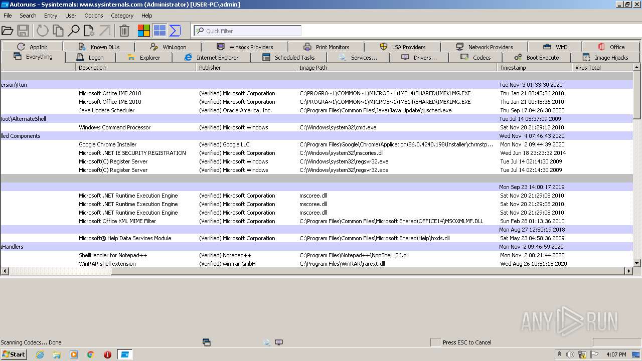The width and height of the screenshot is (642, 361).
Task: Switch to the Print Monitors tab
Action: coord(326,47)
